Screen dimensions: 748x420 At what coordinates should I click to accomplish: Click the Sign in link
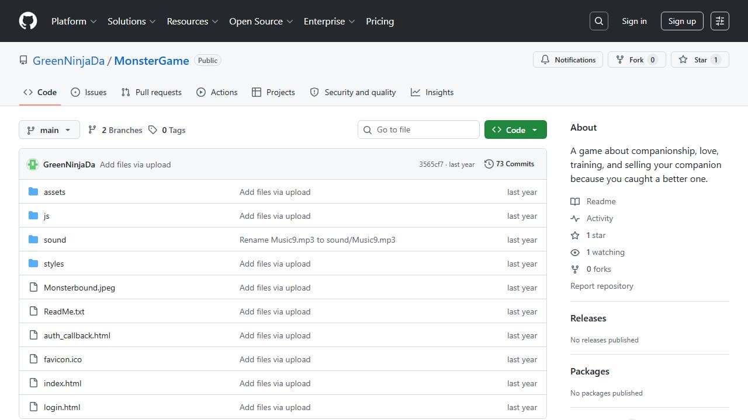pos(634,21)
